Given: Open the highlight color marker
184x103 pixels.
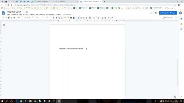Looking at the screenshot, I should [x=65, y=18].
